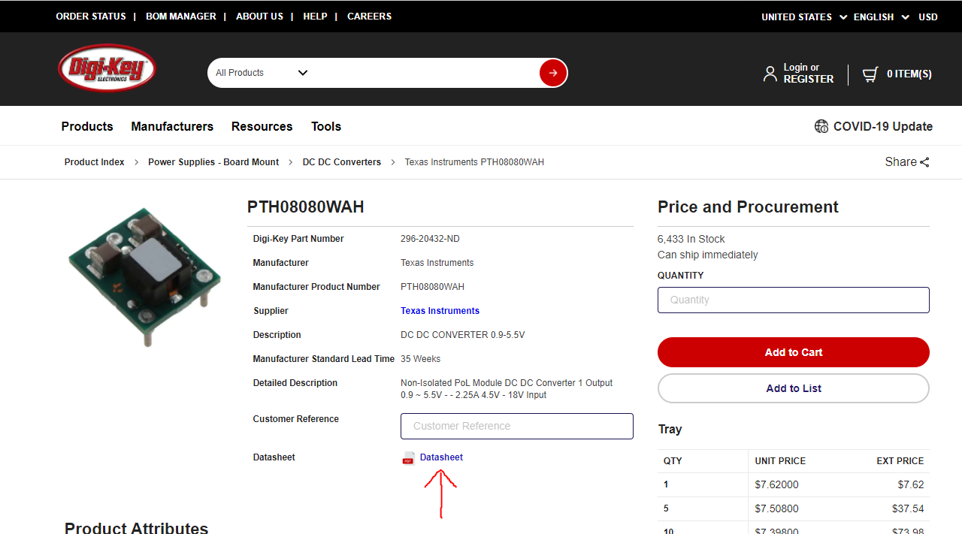962x534 pixels.
Task: Expand the English language selector
Action: point(881,17)
